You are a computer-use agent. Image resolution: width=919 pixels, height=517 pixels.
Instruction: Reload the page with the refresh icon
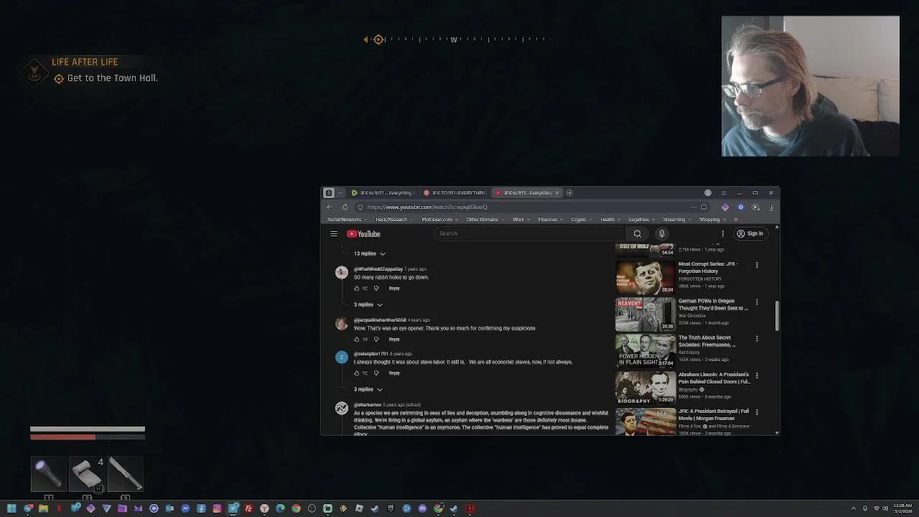point(345,207)
